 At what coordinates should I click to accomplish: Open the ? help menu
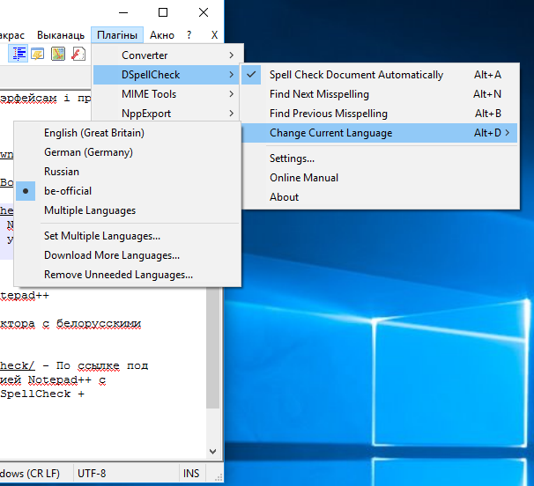[x=189, y=35]
